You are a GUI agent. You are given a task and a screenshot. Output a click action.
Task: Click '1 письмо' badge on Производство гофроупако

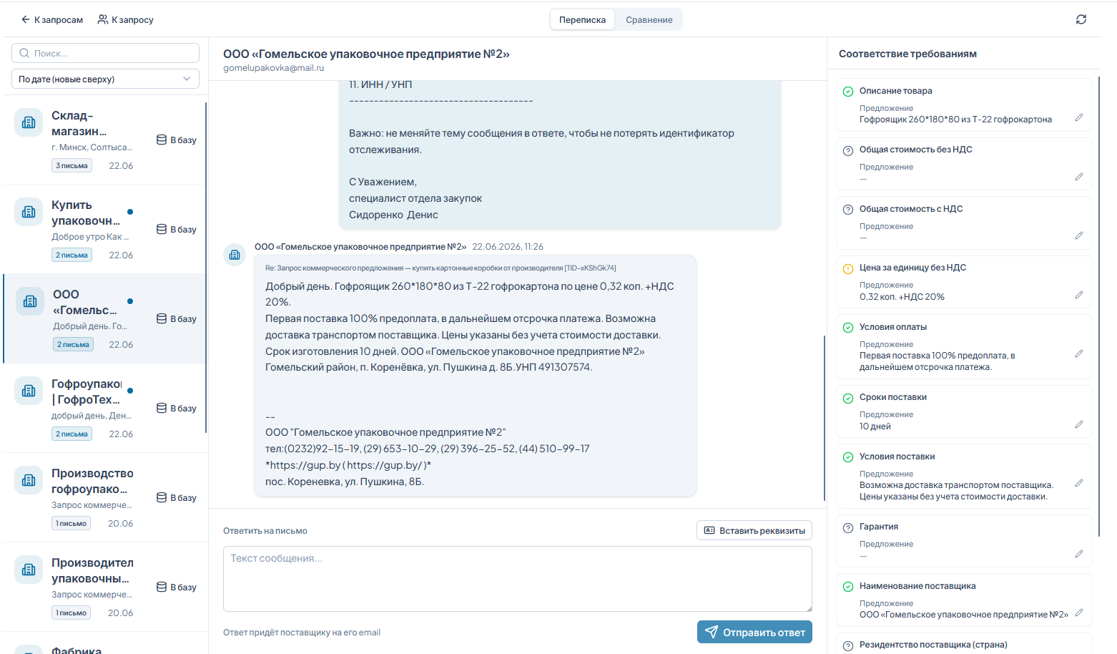[71, 523]
